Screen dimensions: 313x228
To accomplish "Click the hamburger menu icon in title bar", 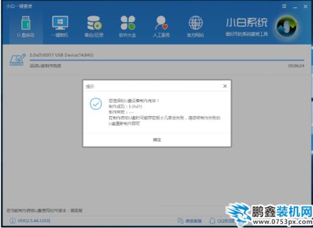I will click(x=284, y=7).
